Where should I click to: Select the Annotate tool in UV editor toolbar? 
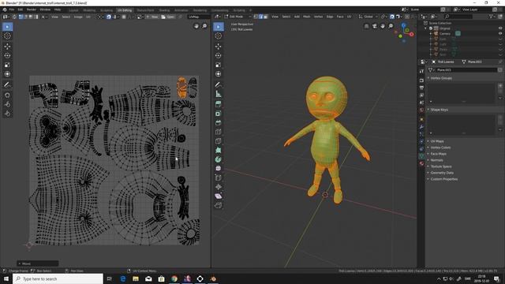(x=7, y=84)
